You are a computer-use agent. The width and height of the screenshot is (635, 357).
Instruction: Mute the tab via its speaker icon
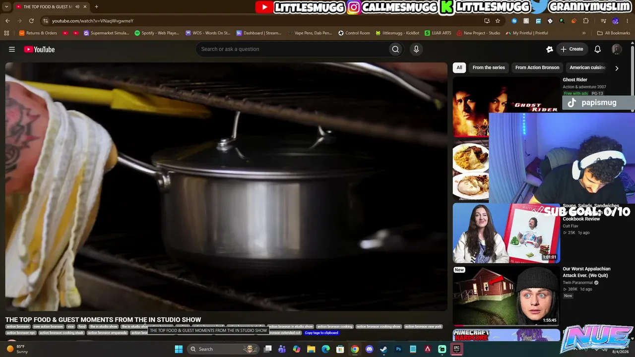(77, 7)
